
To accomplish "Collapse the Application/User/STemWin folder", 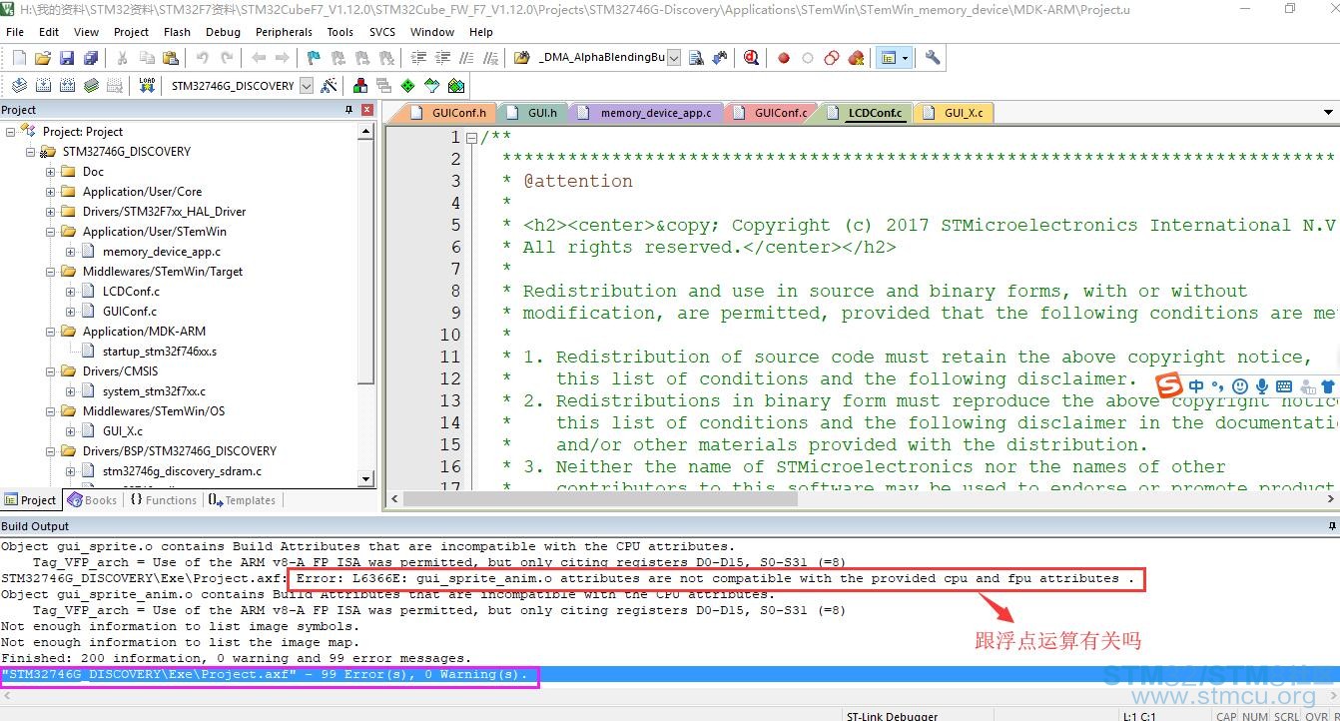I will 50,232.
